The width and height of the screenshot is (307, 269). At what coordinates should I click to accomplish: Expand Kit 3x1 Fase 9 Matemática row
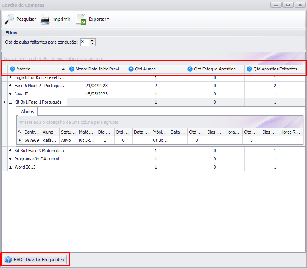11,151
